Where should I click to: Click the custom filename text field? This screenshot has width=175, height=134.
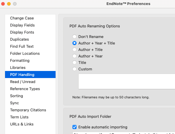pos(127,81)
